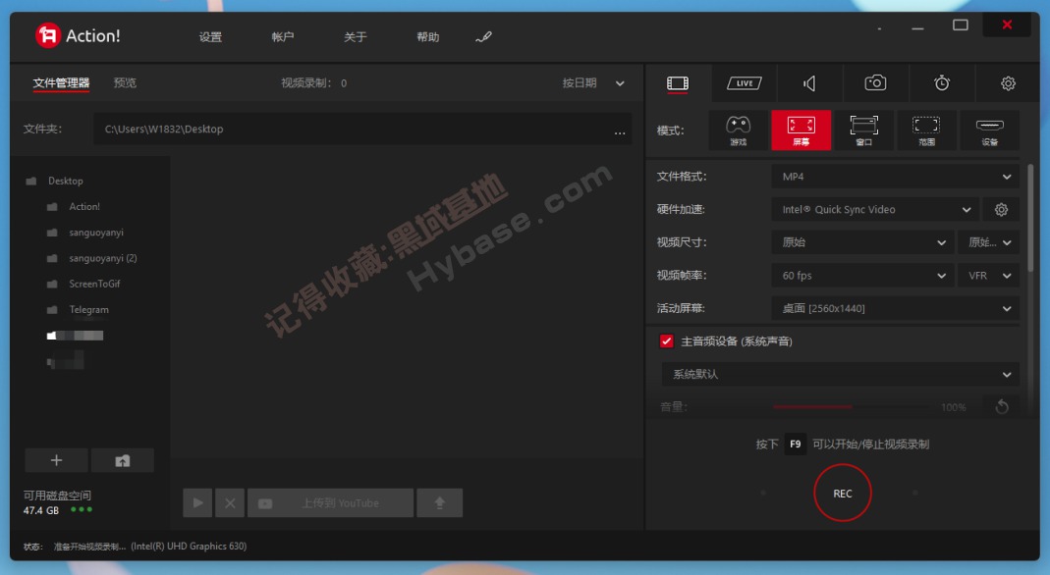Open the Intel Quick Sync Video dropdown

click(875, 209)
